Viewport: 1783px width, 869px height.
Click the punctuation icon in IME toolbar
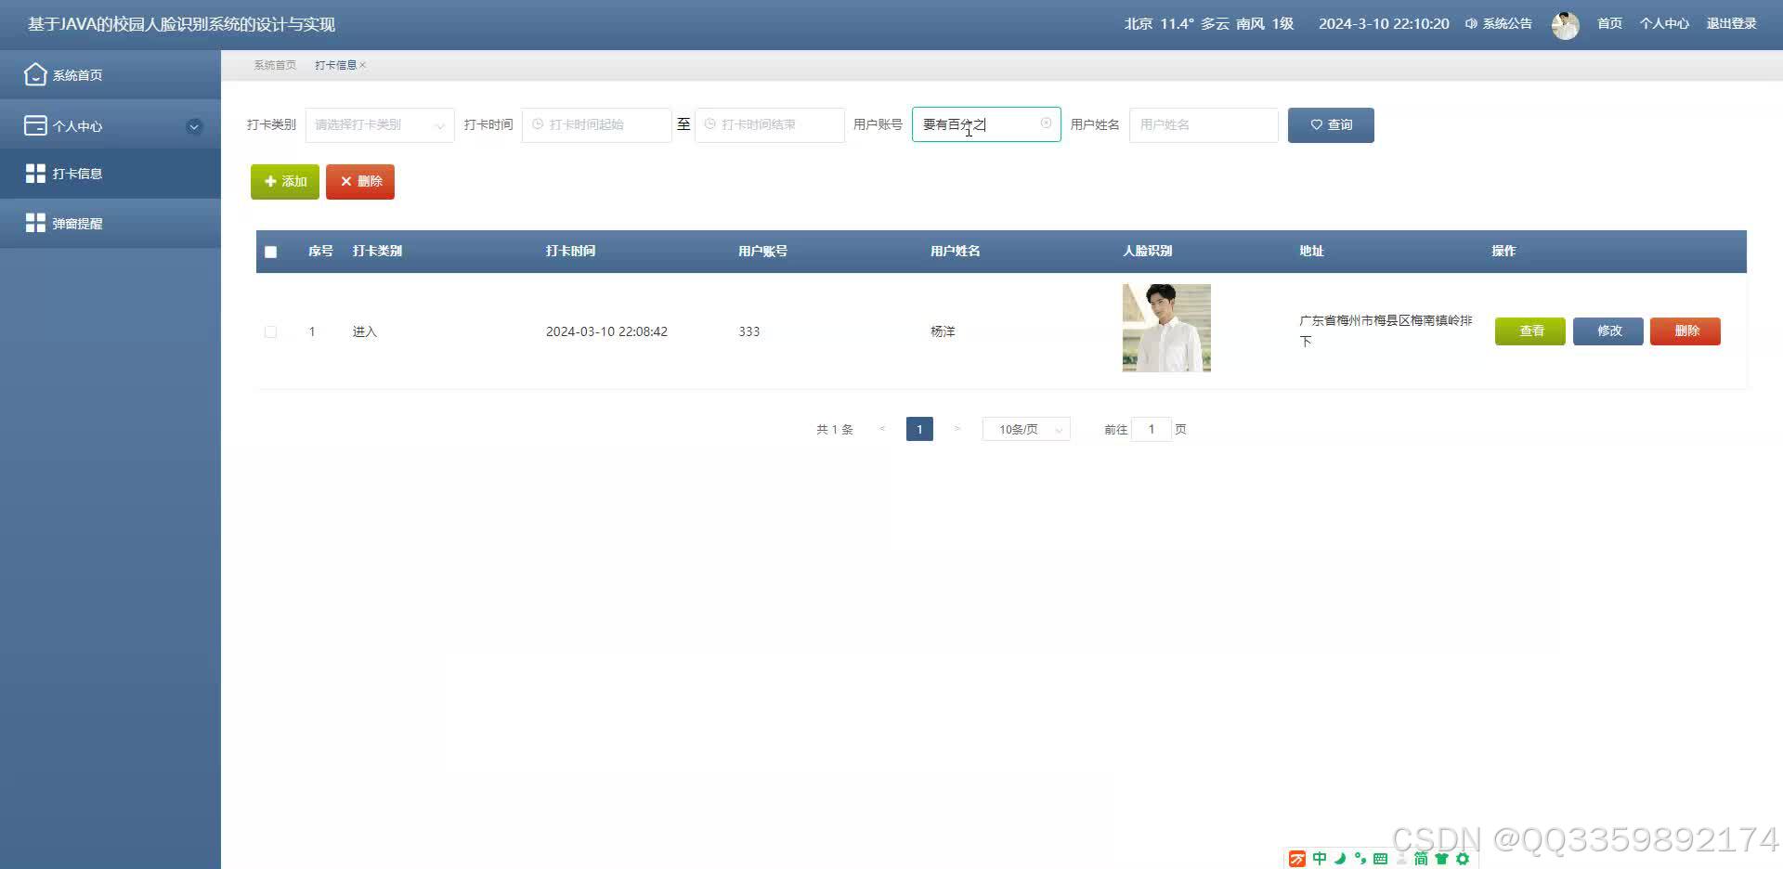(1360, 859)
